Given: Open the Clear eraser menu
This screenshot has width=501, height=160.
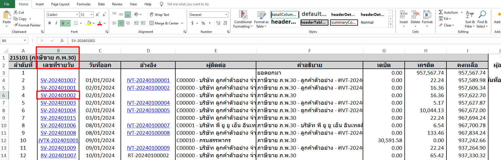Looking at the screenshot, I should [x=446, y=25].
